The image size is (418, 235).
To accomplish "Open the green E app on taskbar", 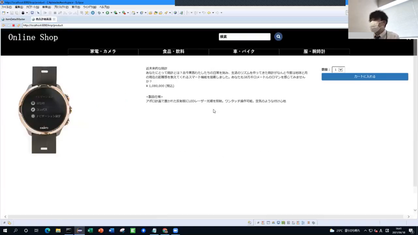I will (133, 231).
